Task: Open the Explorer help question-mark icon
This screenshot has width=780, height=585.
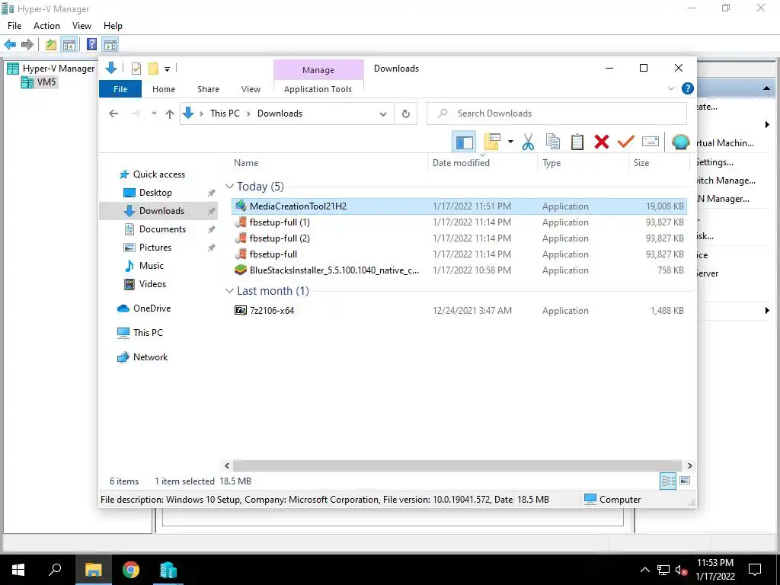Action: [688, 88]
